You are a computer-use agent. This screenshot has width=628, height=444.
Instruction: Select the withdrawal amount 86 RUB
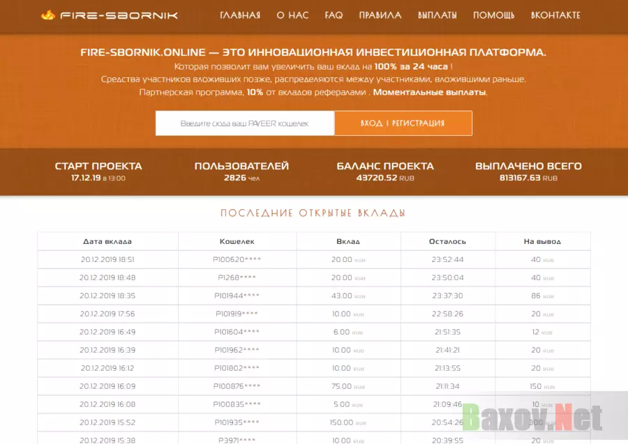pyautogui.click(x=542, y=296)
